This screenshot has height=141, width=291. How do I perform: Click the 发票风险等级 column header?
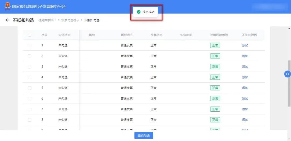219,35
